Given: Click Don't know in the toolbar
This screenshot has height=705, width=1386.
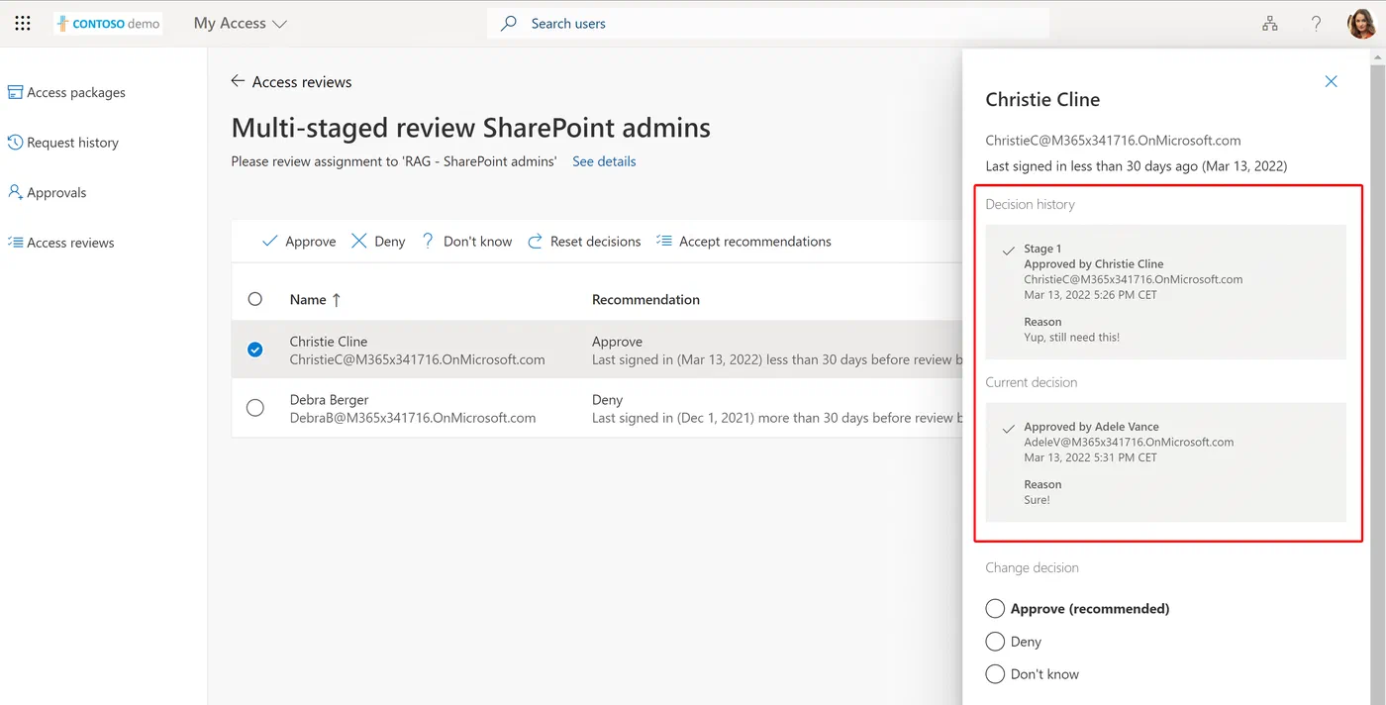Looking at the screenshot, I should [x=465, y=241].
